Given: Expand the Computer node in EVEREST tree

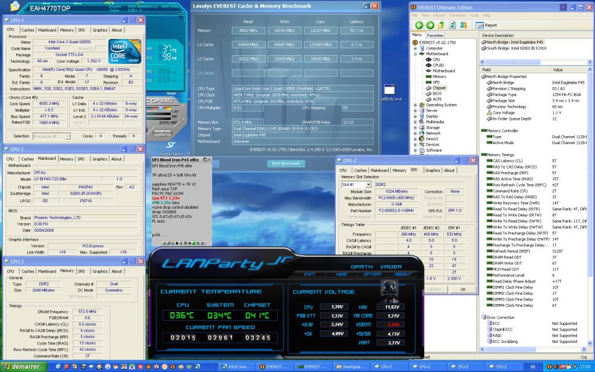Looking at the screenshot, I should (x=416, y=48).
